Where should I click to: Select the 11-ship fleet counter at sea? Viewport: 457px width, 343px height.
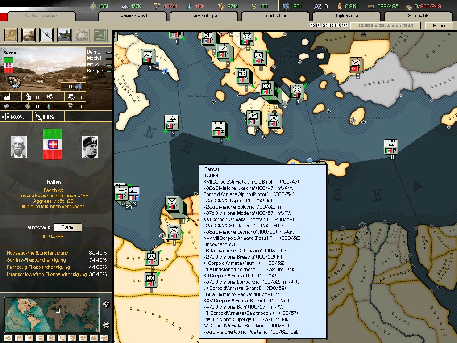point(391,147)
